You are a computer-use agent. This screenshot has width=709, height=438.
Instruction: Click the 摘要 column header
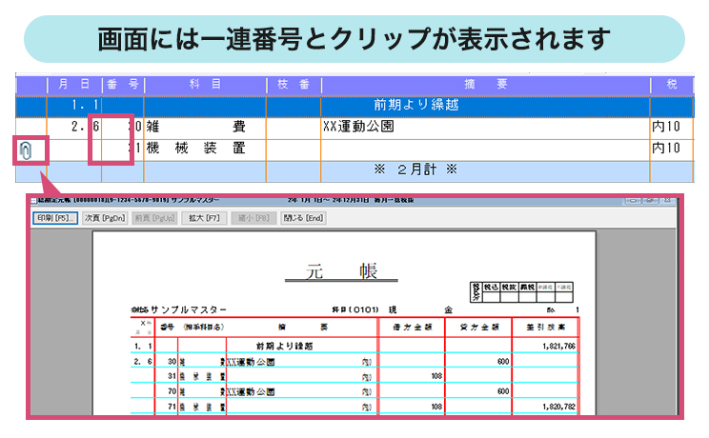point(485,84)
